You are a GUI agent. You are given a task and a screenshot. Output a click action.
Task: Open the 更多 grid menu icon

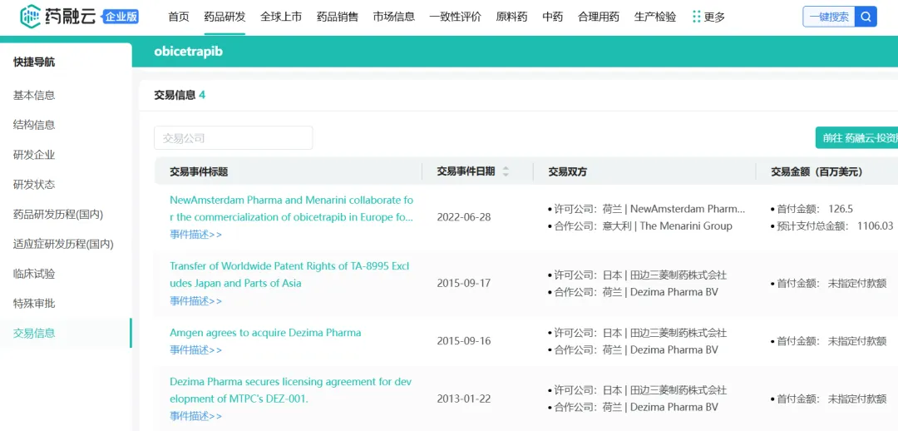point(696,17)
